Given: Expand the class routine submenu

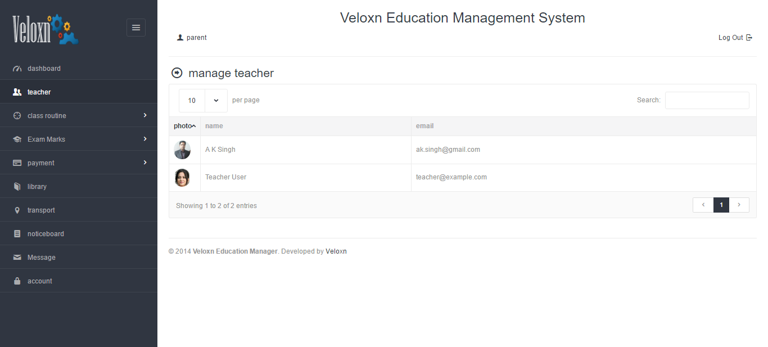Looking at the screenshot, I should click(145, 115).
